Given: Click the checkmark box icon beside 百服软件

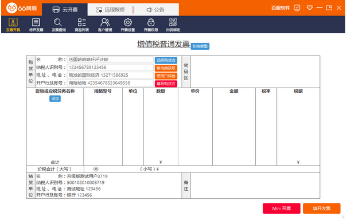Looking at the screenshot, I should click(x=297, y=8).
